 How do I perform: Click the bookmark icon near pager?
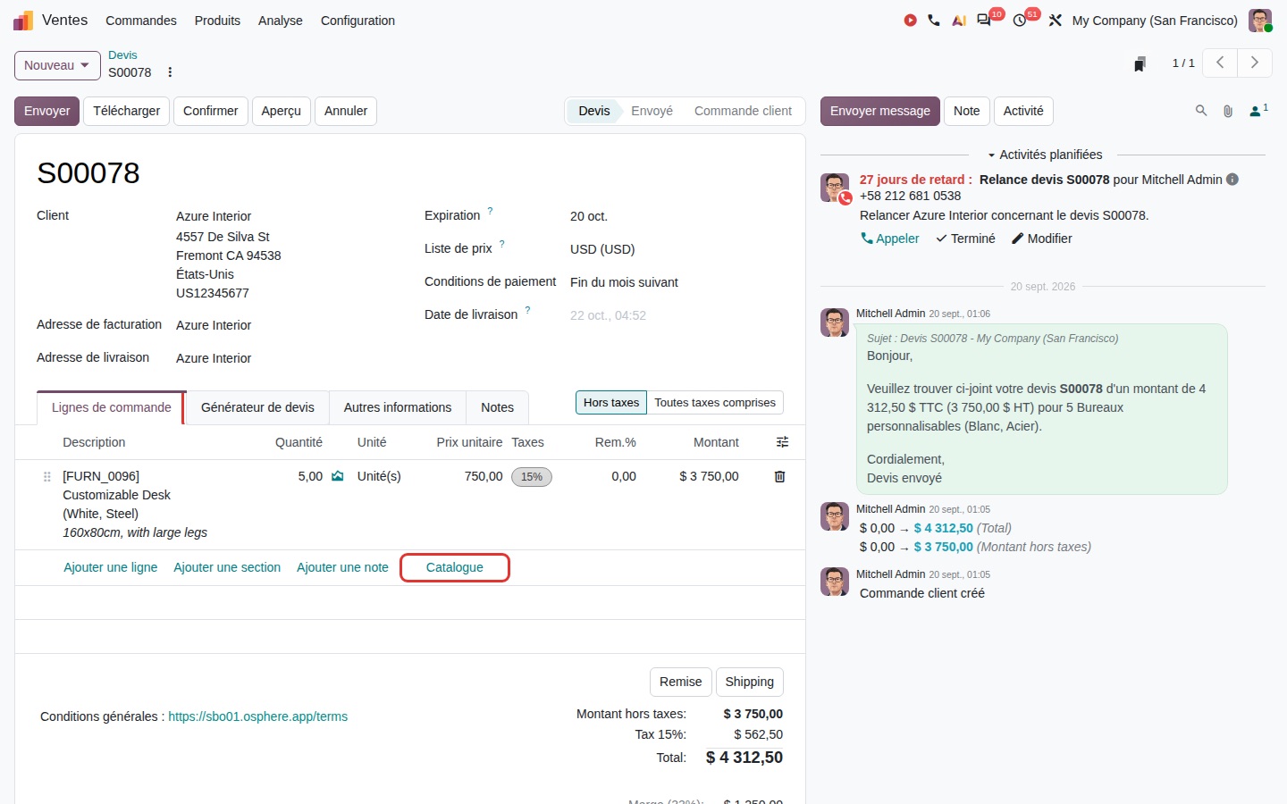point(1140,63)
